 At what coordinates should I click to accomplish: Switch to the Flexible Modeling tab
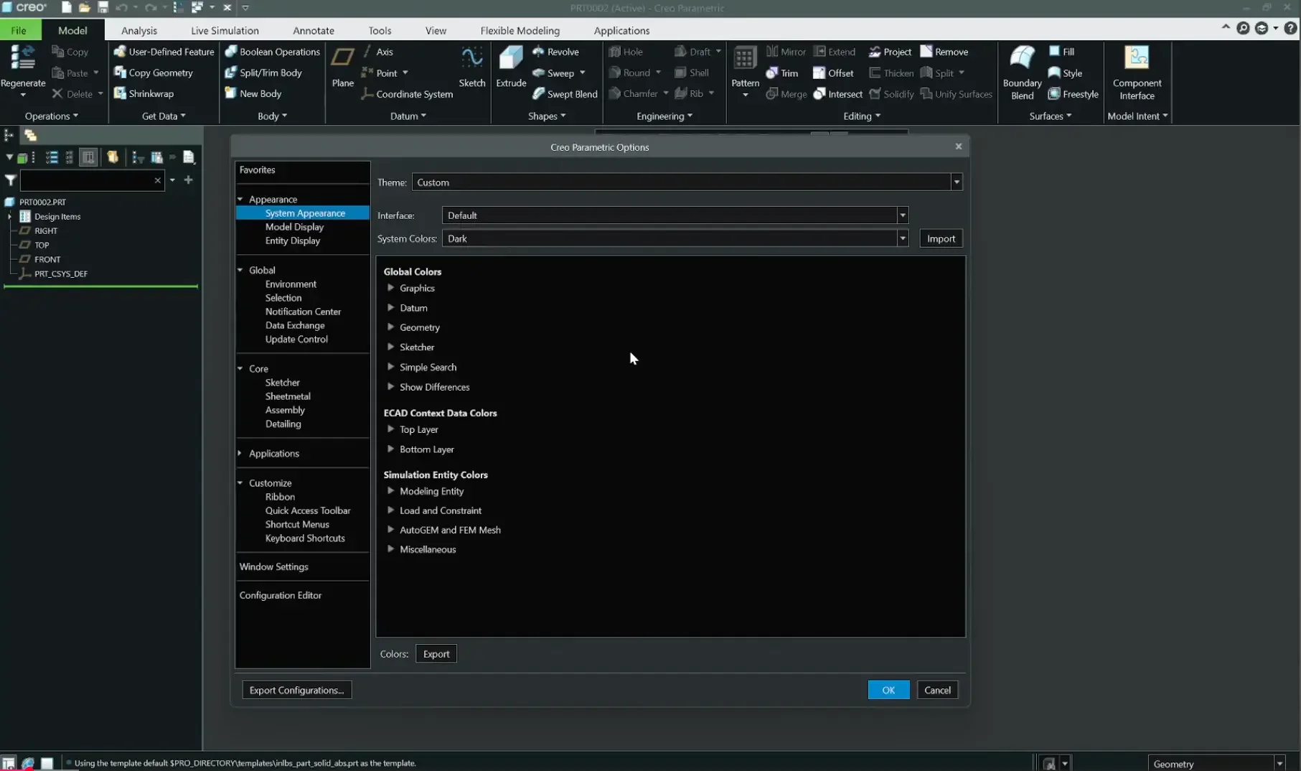(520, 30)
